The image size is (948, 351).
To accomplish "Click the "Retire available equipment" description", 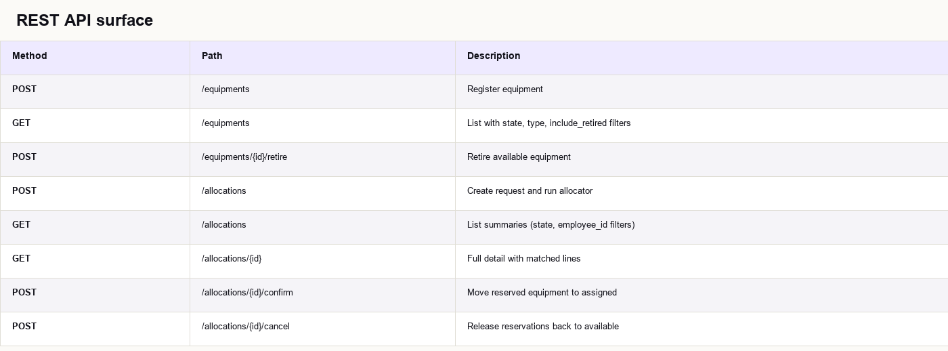I will tap(519, 157).
